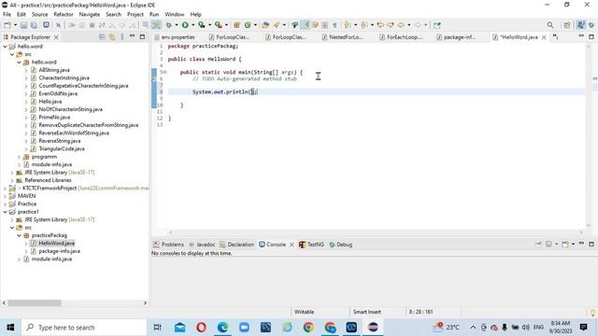Viewport: 598px width, 336px height.
Task: Open Back navigation history dropdown arrow
Action: point(409,25)
